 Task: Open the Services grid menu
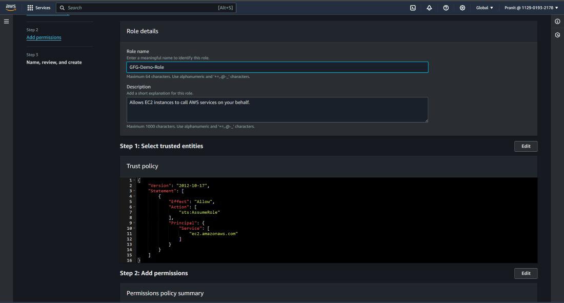[30, 8]
